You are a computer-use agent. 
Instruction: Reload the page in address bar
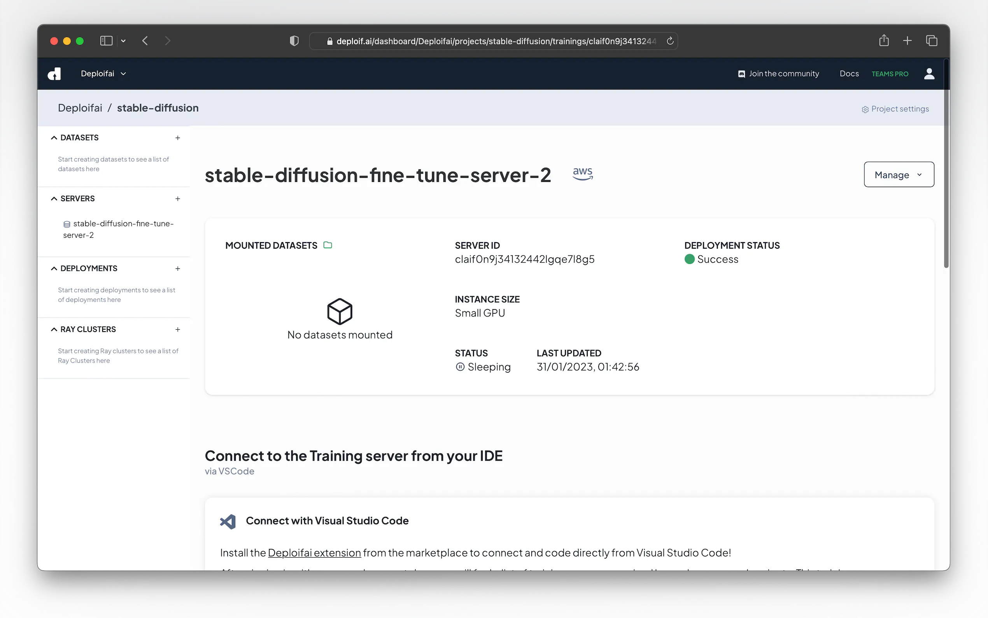[x=670, y=41]
